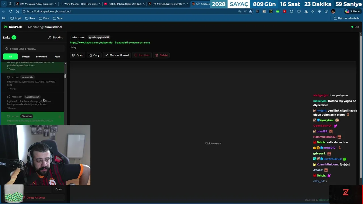Click the translate page icon in address bar
This screenshot has width=363, height=204.
click(240, 11)
